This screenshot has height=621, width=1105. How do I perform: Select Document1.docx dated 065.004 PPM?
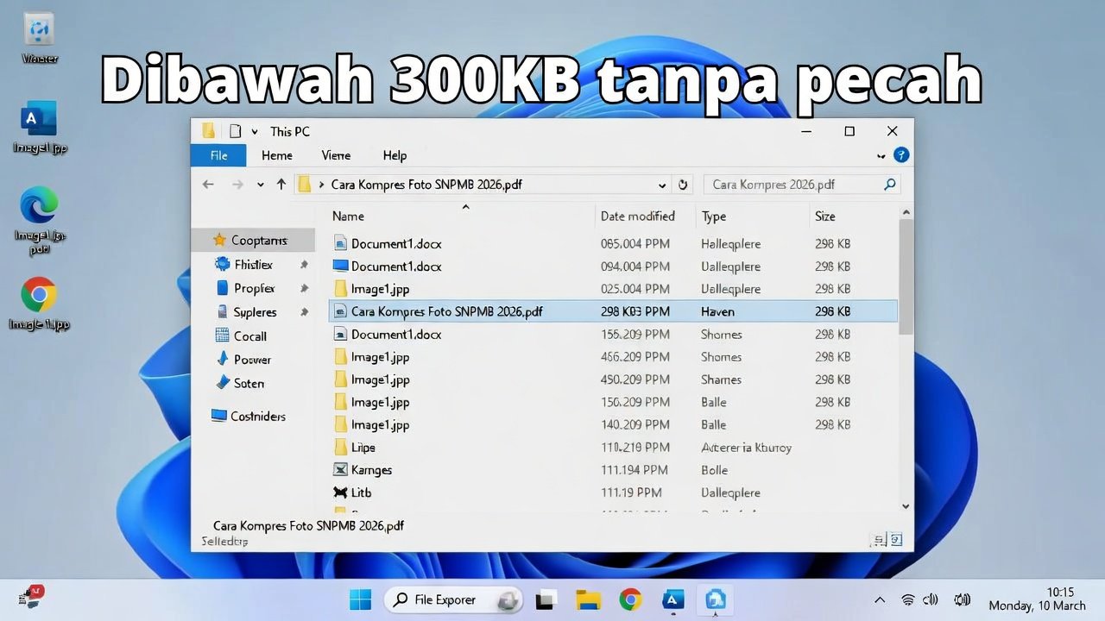[x=614, y=244]
